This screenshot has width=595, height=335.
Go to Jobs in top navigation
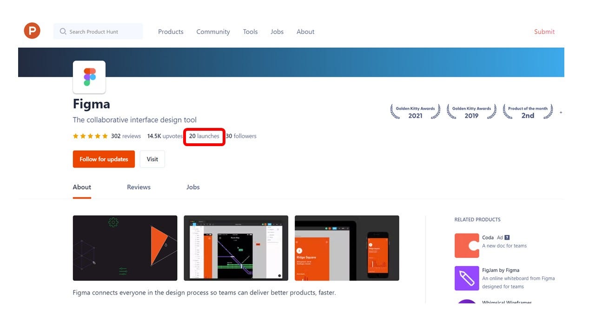(277, 32)
